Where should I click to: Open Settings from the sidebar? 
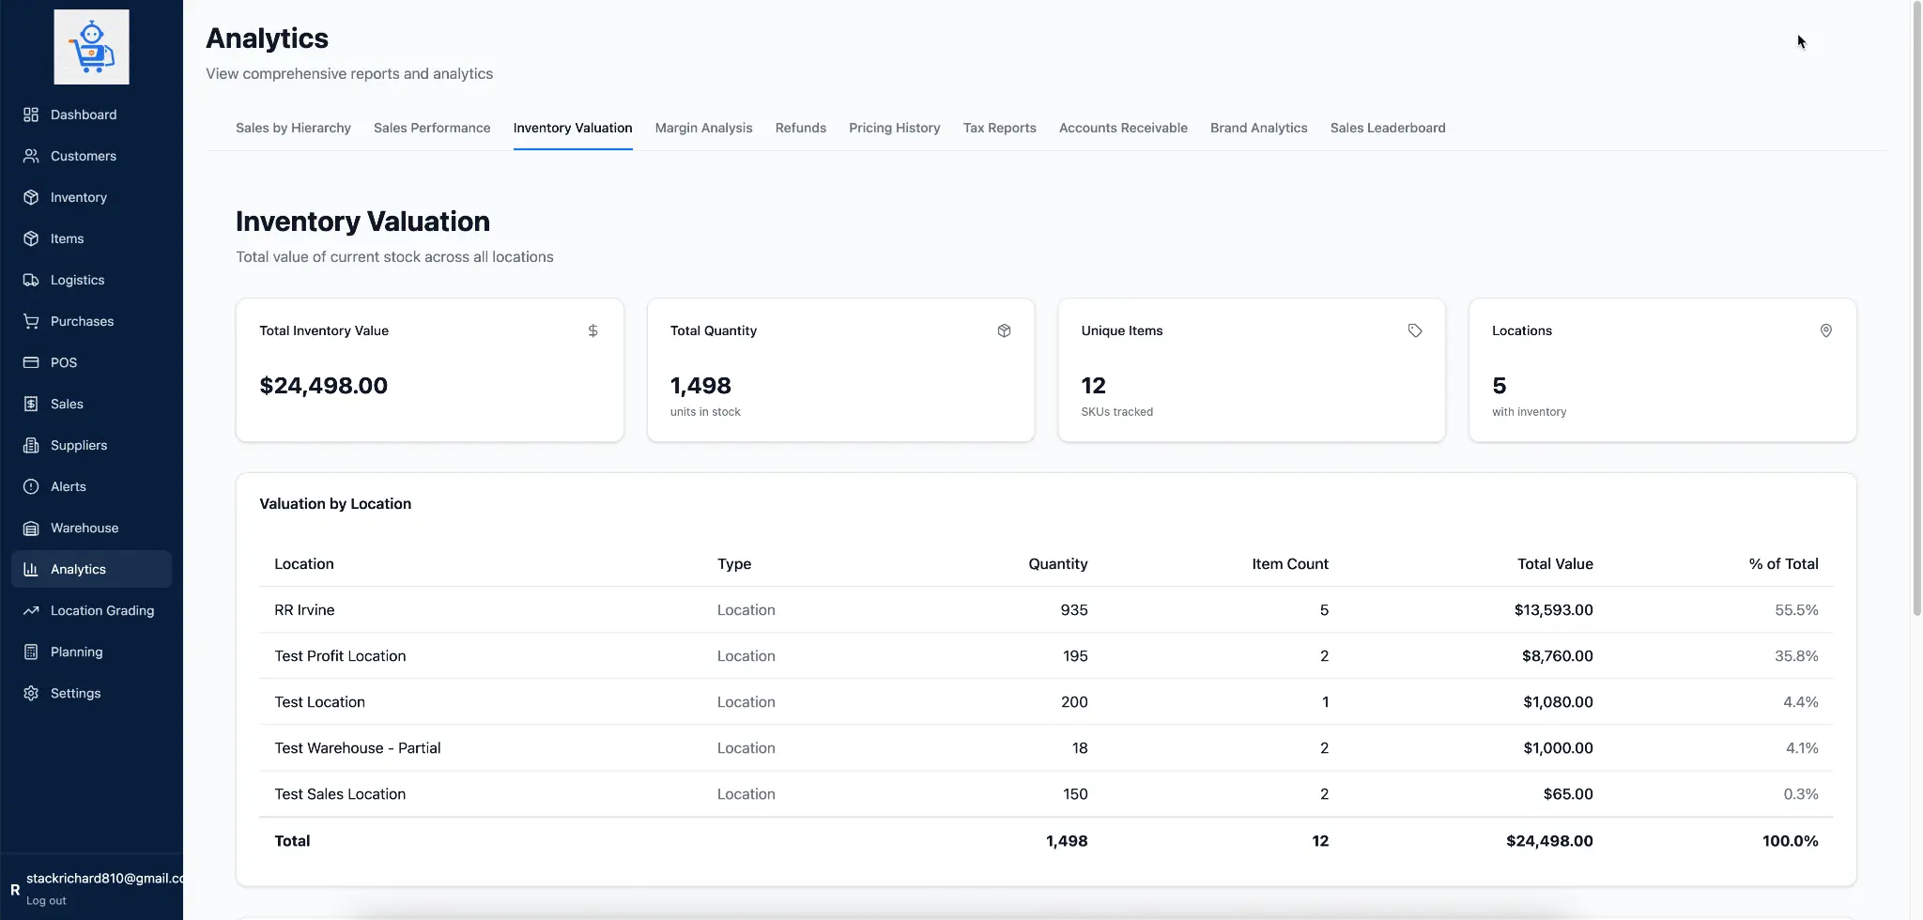click(x=75, y=693)
